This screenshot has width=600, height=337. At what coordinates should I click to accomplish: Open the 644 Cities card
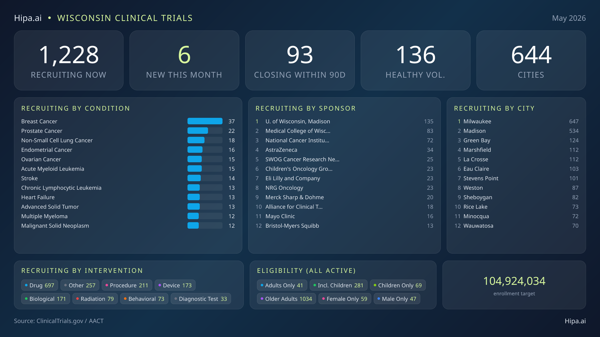[x=531, y=60]
